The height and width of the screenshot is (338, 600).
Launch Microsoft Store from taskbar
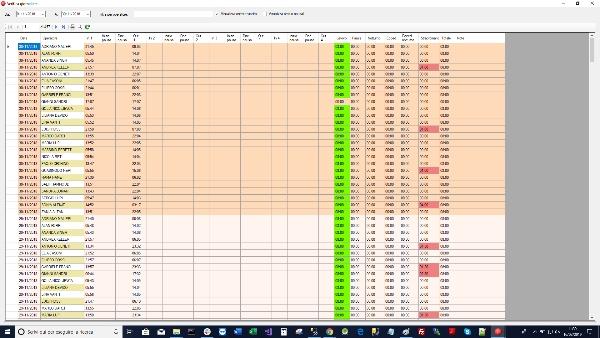coord(146,332)
